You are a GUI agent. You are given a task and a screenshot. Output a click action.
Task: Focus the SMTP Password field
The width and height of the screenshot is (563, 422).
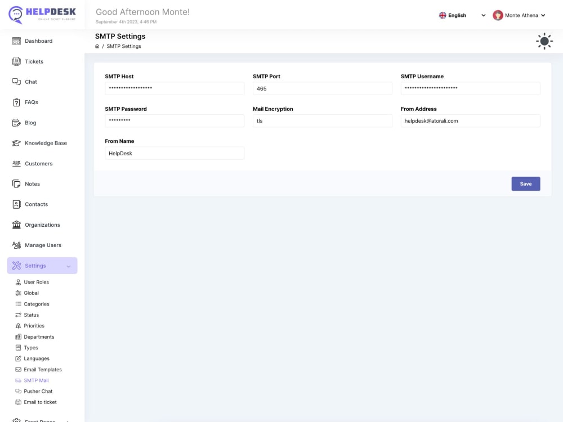(175, 121)
